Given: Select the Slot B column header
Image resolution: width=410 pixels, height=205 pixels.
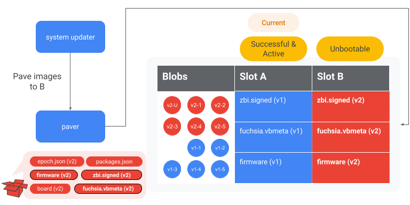Looking at the screenshot, I should 351,78.
